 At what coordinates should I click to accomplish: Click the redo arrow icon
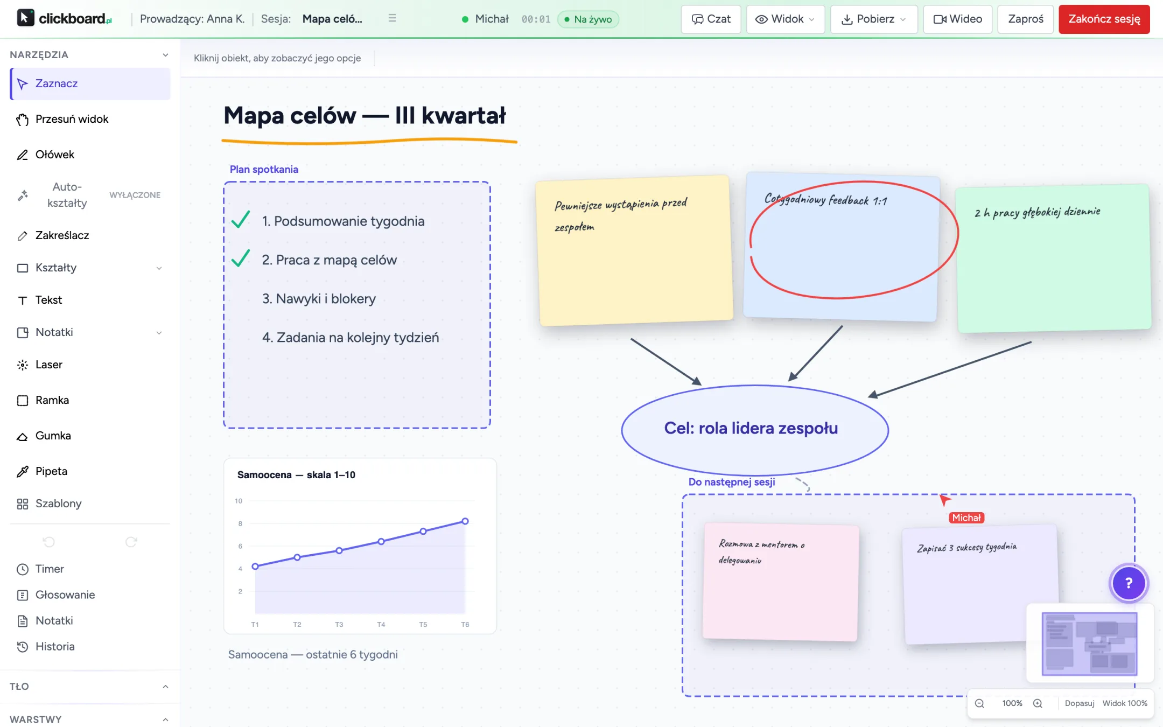pyautogui.click(x=131, y=542)
